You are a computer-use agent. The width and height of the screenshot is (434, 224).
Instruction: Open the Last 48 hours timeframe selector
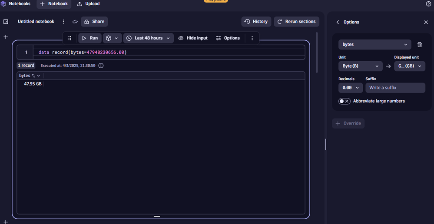[x=148, y=38]
